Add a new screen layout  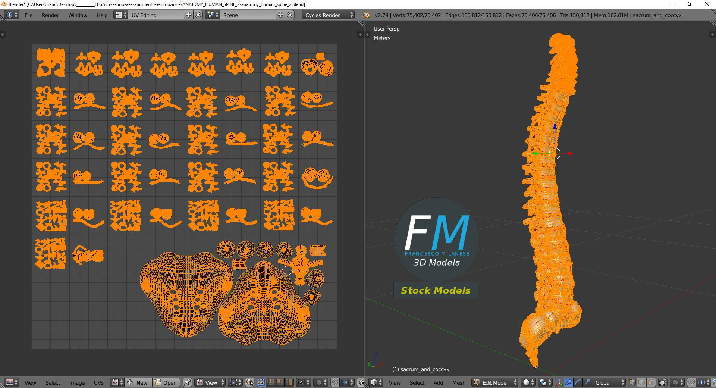(x=189, y=15)
